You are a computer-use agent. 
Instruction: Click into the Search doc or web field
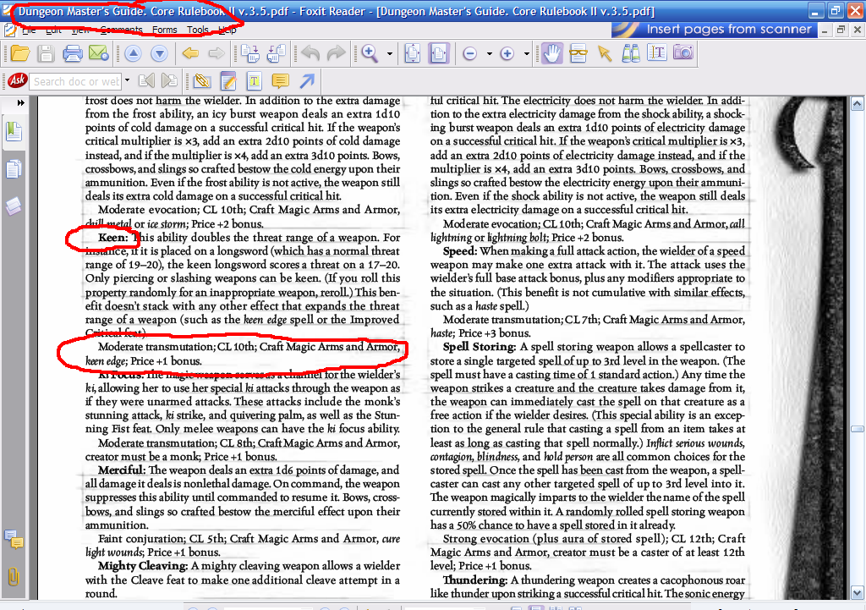point(76,81)
